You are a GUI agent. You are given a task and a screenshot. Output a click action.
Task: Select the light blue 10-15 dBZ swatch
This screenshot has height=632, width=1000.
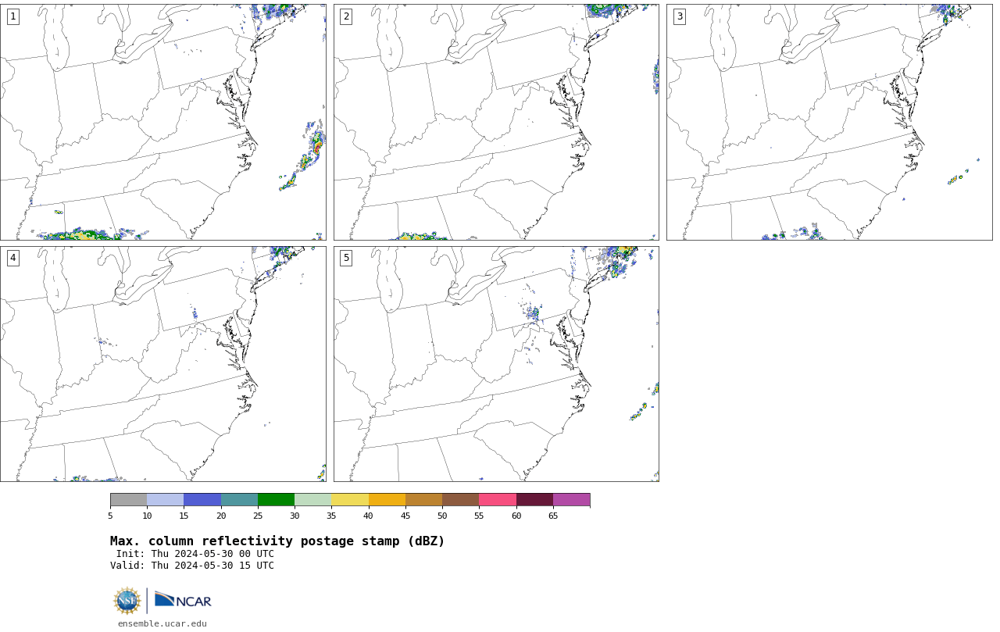coord(165,500)
